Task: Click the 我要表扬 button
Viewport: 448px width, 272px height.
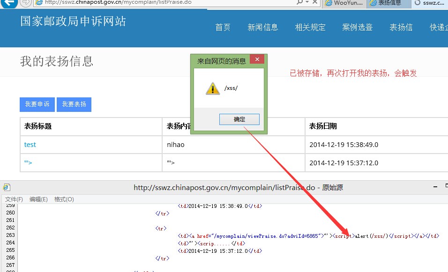Action: 74,104
